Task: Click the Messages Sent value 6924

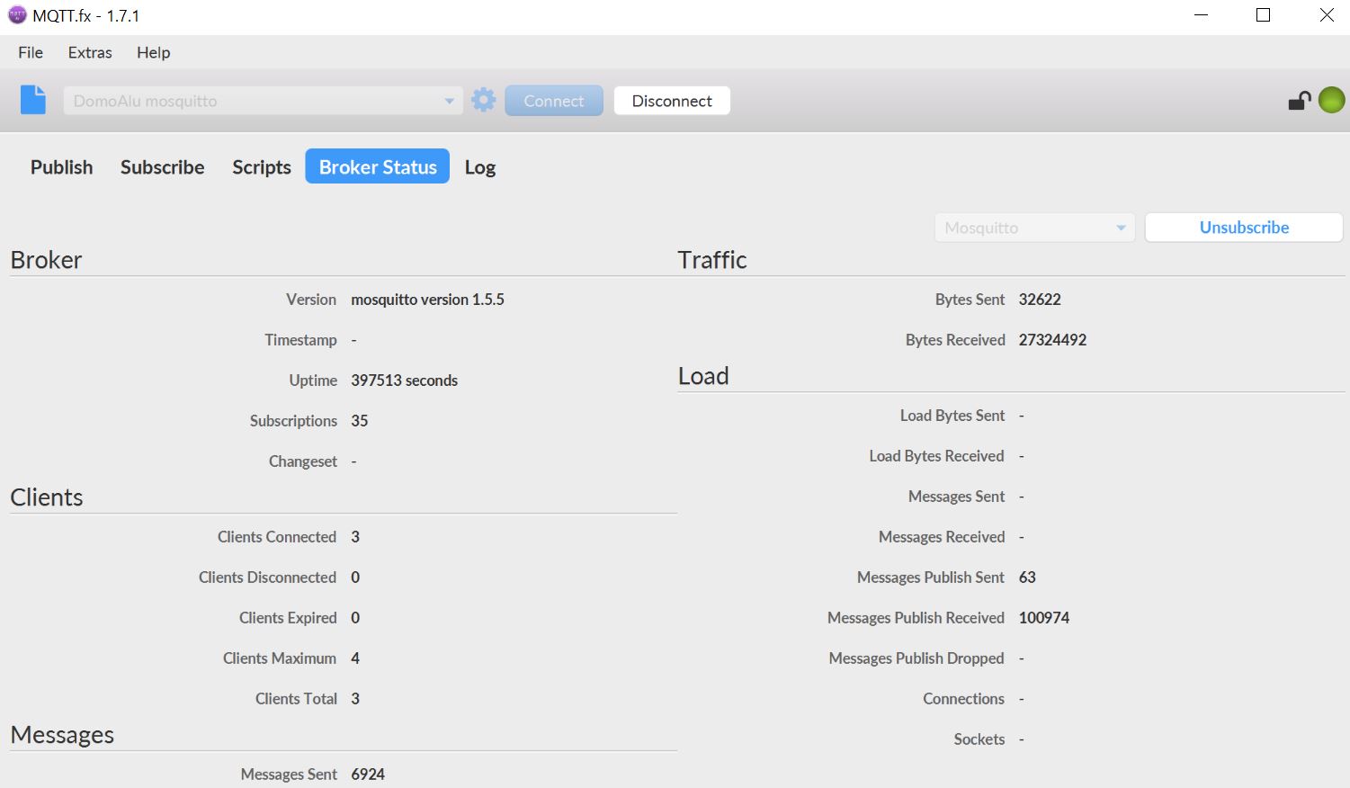Action: point(368,775)
